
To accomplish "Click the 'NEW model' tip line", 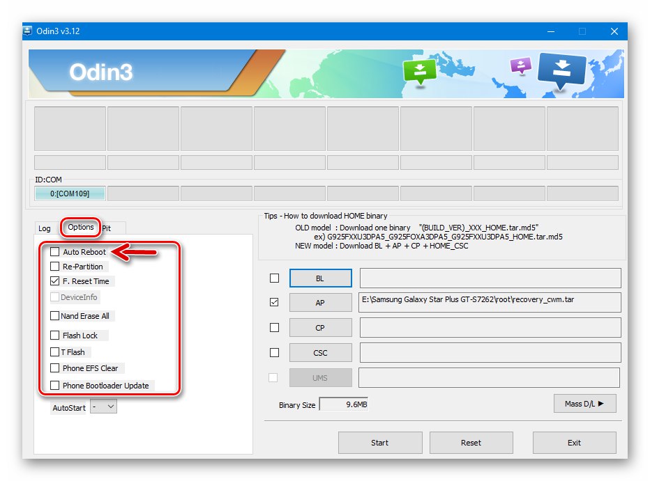I will coord(381,246).
